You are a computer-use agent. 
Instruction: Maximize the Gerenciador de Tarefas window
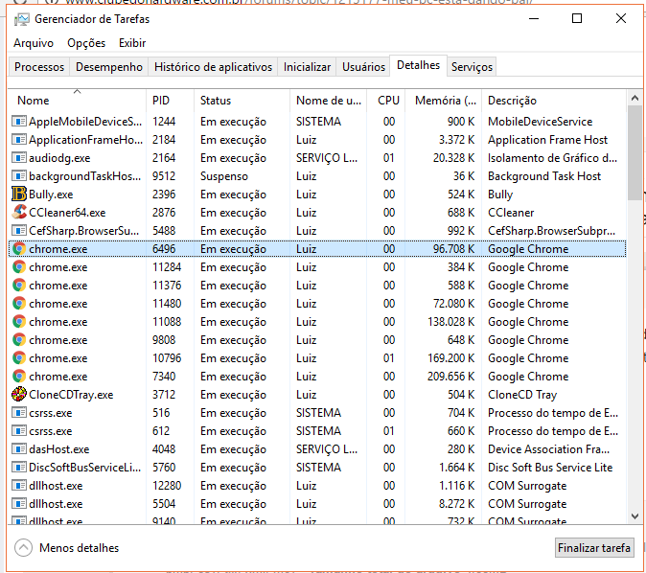coord(577,18)
